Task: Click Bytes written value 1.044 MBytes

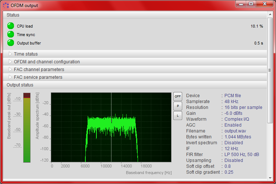Action: coord(238,137)
